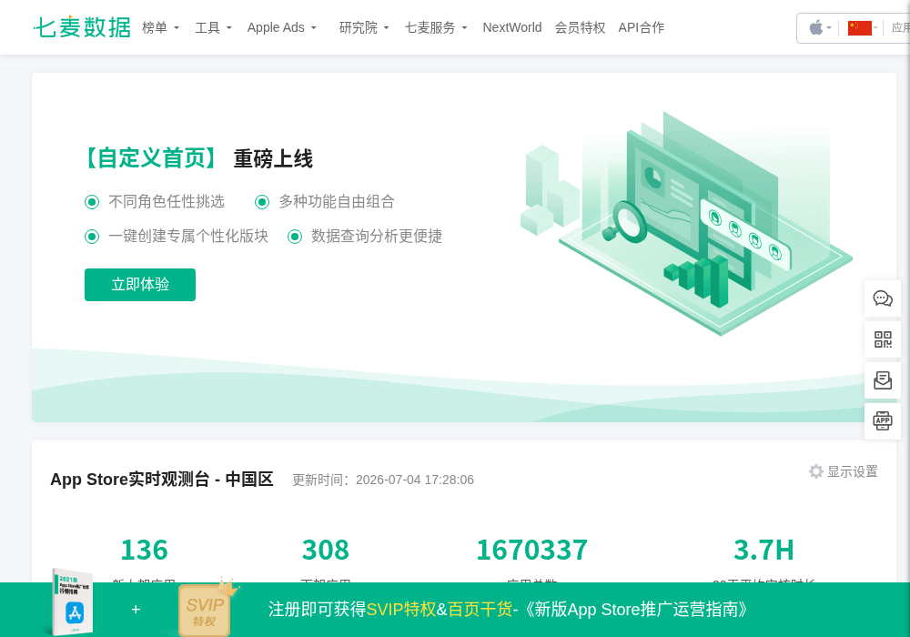Open the China flag region selector
This screenshot has width=910, height=637.
[863, 27]
